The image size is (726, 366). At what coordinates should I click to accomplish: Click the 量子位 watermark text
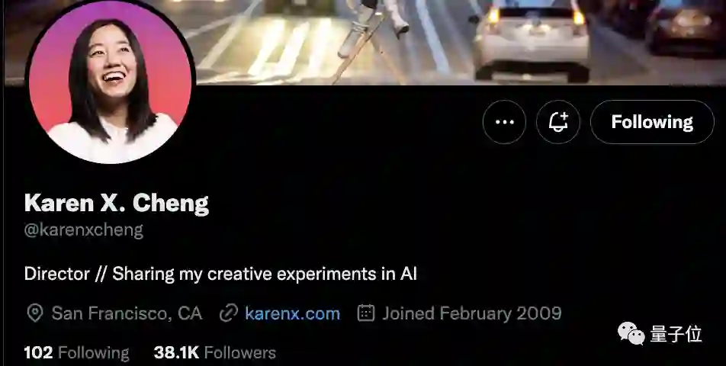(676, 334)
